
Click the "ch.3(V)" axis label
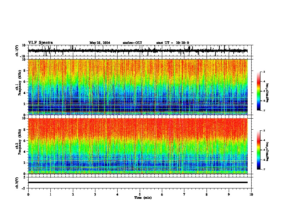[x=17, y=183]
